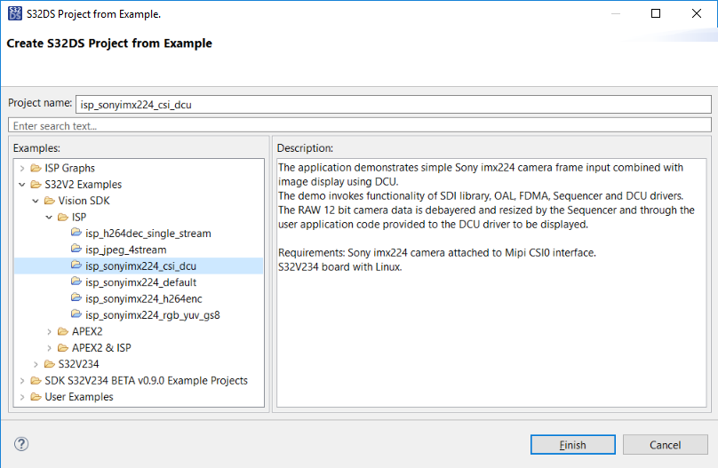The image size is (718, 468).
Task: Click the isp_h264dec_single_stream project icon
Action: coord(77,234)
